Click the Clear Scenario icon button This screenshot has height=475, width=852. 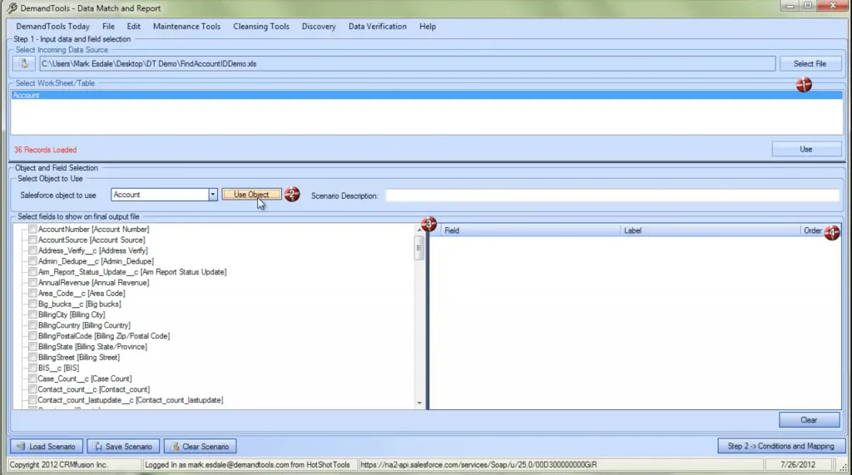200,446
